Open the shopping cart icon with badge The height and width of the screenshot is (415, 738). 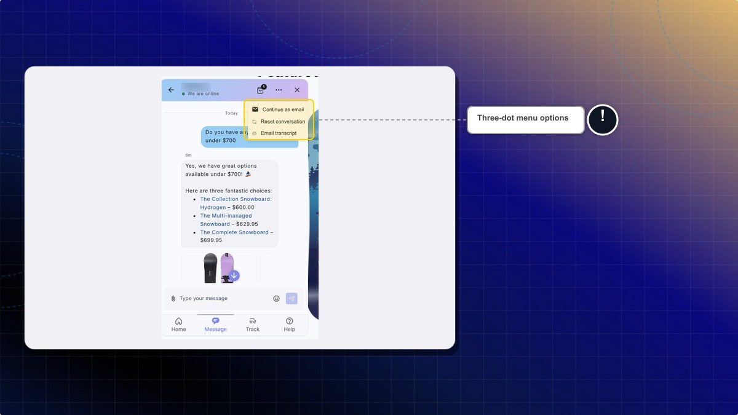point(261,90)
